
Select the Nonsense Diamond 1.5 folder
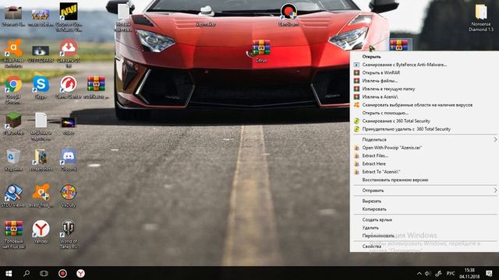point(481,12)
